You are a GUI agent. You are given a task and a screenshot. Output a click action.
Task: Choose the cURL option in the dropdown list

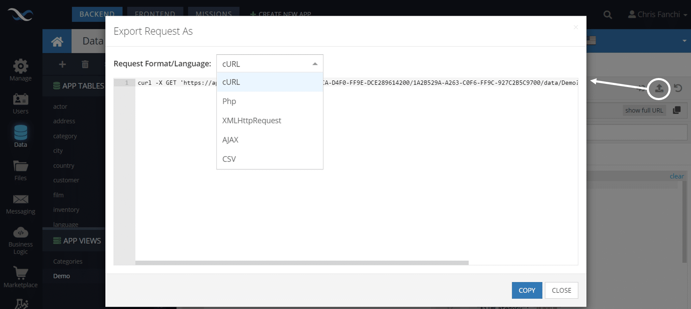click(x=270, y=82)
